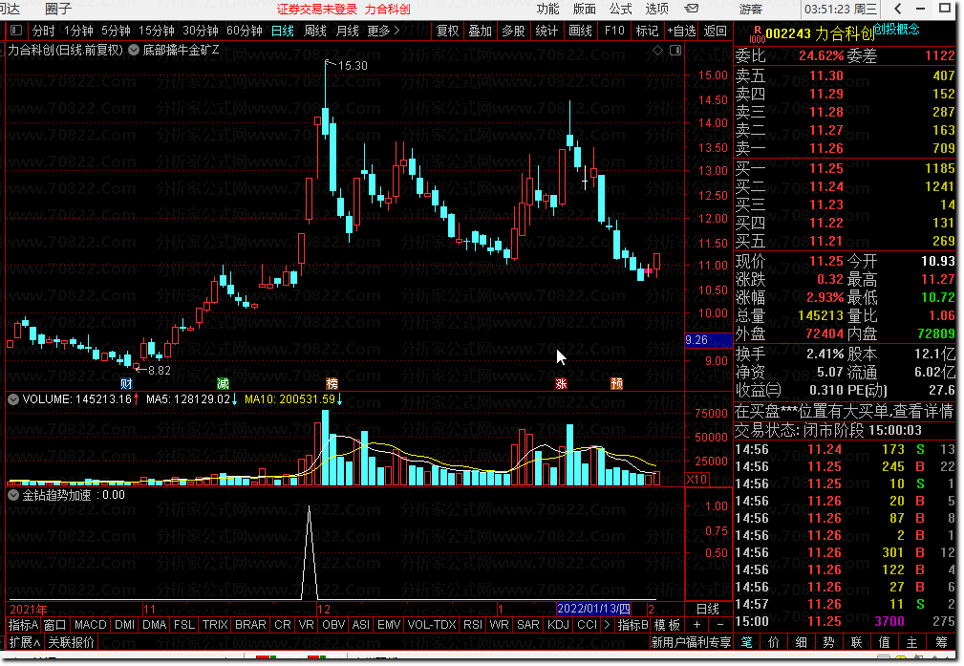
Task: Switch to the 1分钟 period tab
Action: click(78, 31)
